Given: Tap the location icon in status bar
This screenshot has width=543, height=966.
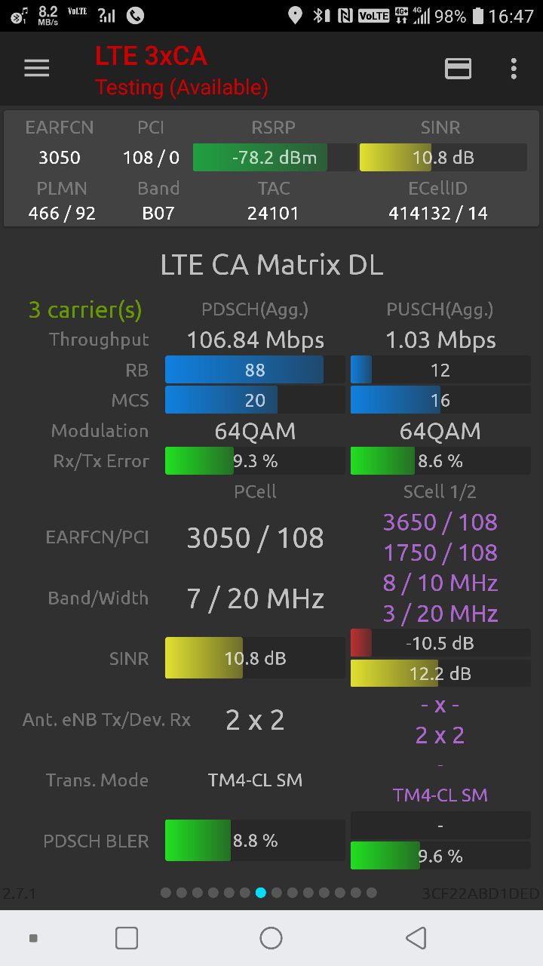Looking at the screenshot, I should 296,15.
